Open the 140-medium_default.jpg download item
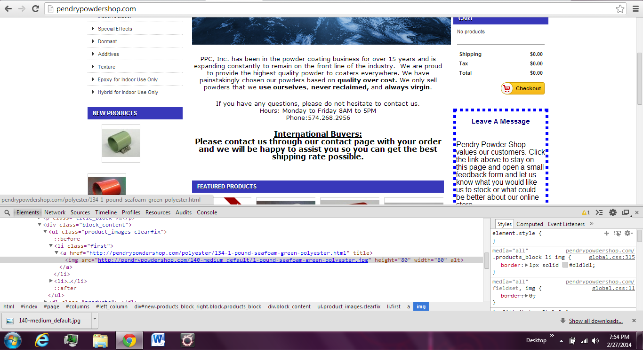 47,321
